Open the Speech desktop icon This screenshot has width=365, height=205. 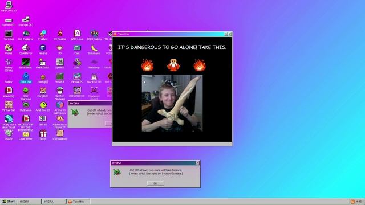click(60, 64)
